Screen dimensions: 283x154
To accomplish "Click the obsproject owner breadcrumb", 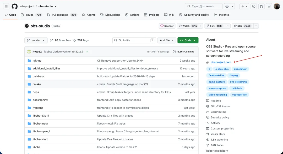I will (x=27, y=6).
